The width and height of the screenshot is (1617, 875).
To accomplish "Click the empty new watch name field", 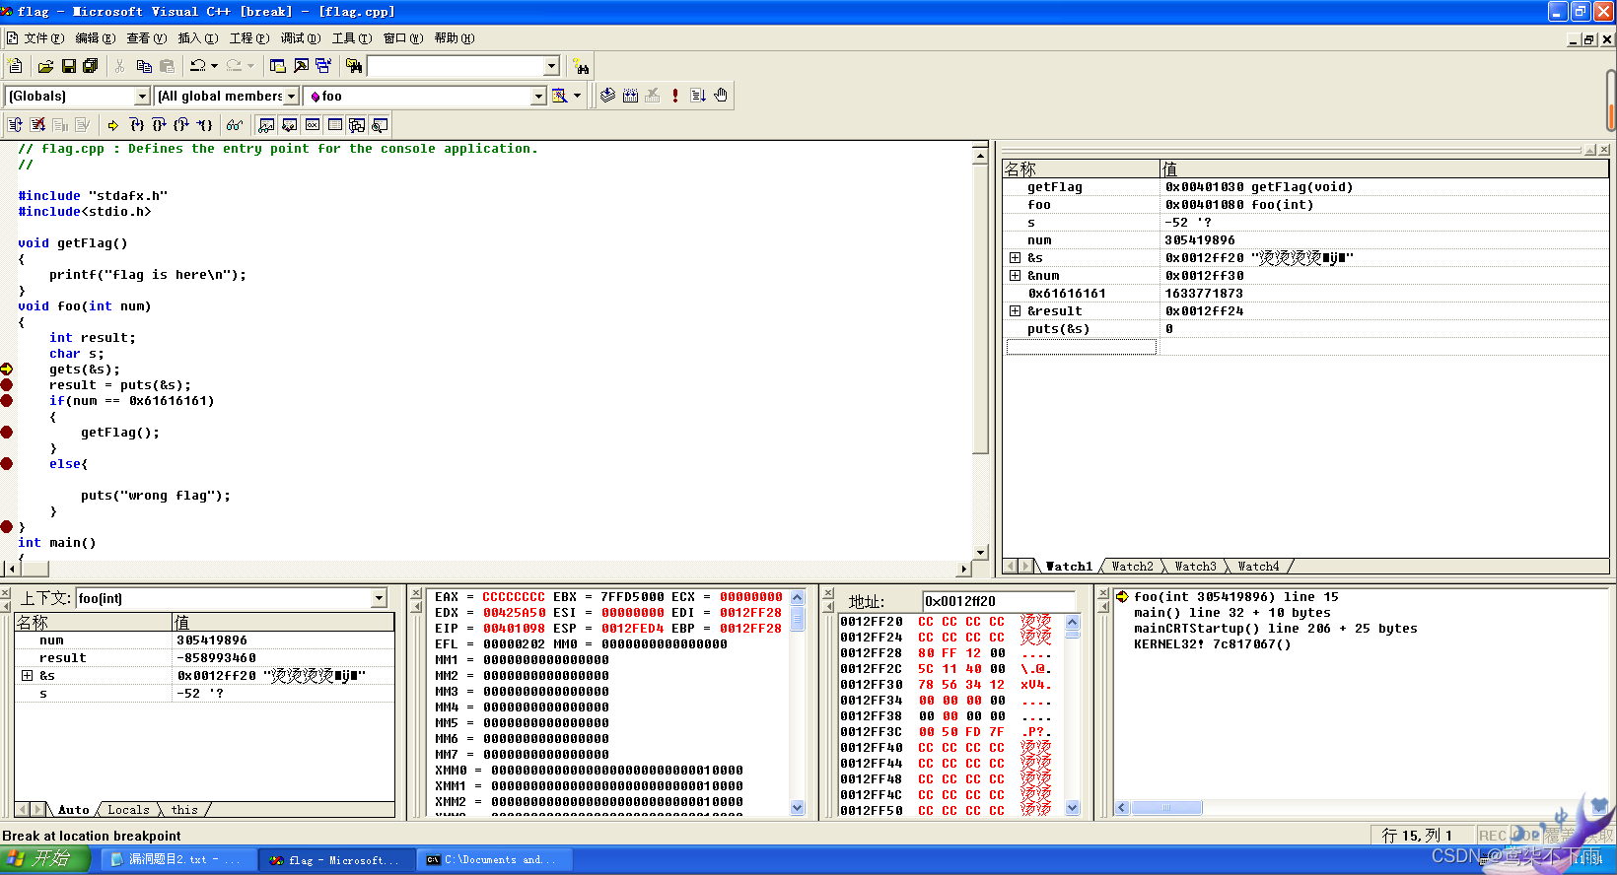I will coord(1081,347).
